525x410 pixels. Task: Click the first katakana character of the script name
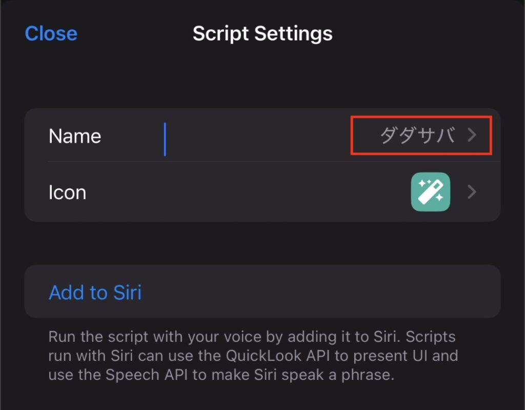[x=389, y=136]
